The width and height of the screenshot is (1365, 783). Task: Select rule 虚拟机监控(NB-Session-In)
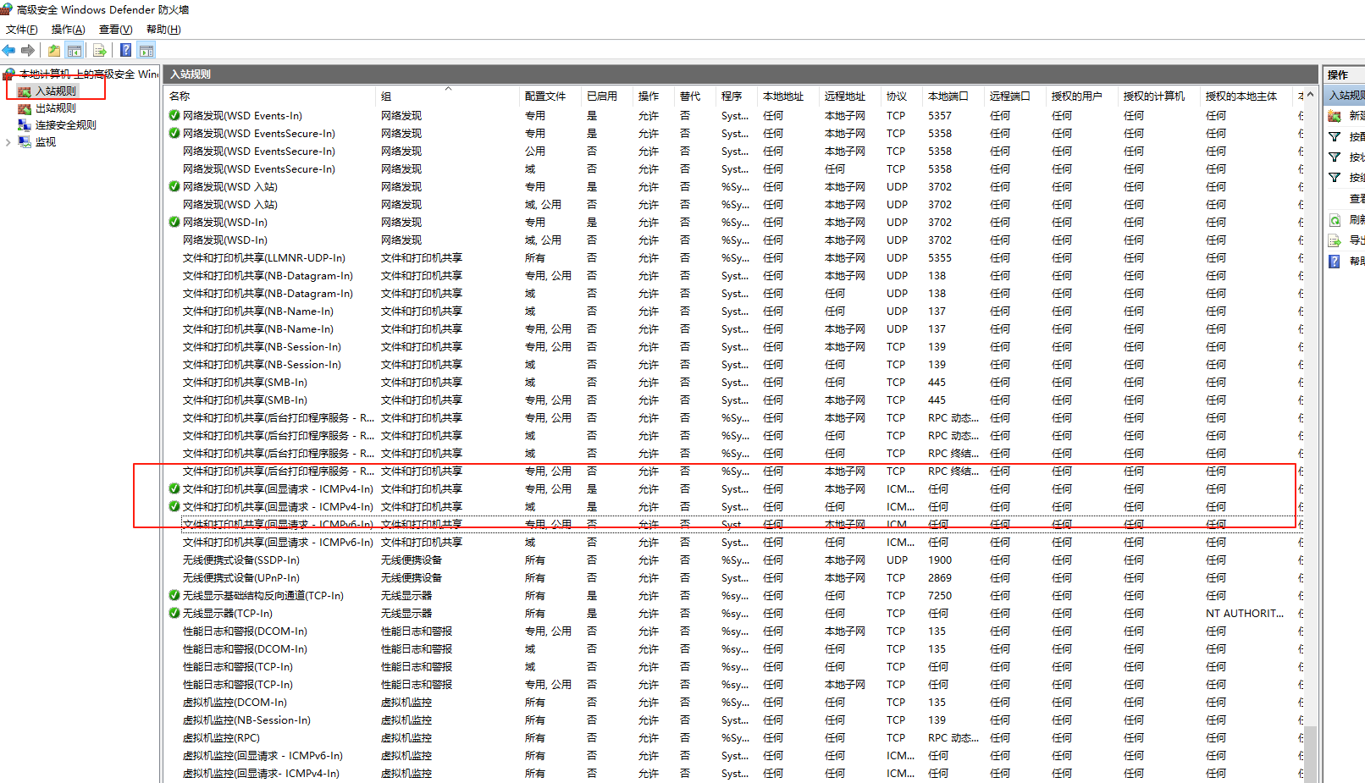pos(246,720)
